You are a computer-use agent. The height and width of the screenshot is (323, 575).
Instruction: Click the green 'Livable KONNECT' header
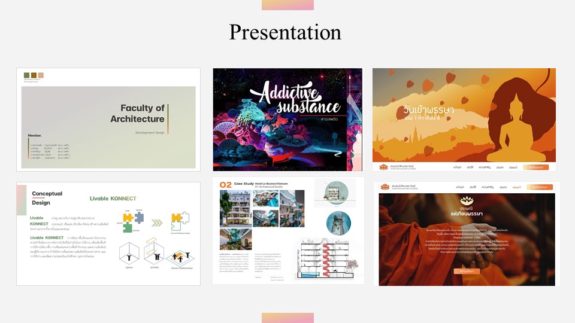pos(113,199)
